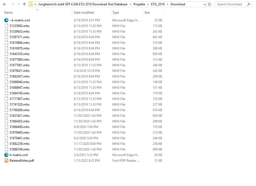The height and width of the screenshot is (186, 256).
Task: Select Edge icon of k-matrix.xml
Action: tap(6, 155)
